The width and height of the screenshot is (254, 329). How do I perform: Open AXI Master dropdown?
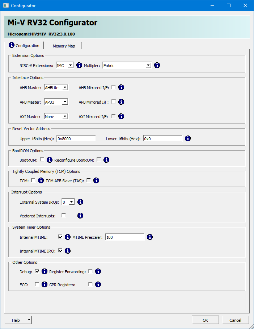tap(56, 116)
